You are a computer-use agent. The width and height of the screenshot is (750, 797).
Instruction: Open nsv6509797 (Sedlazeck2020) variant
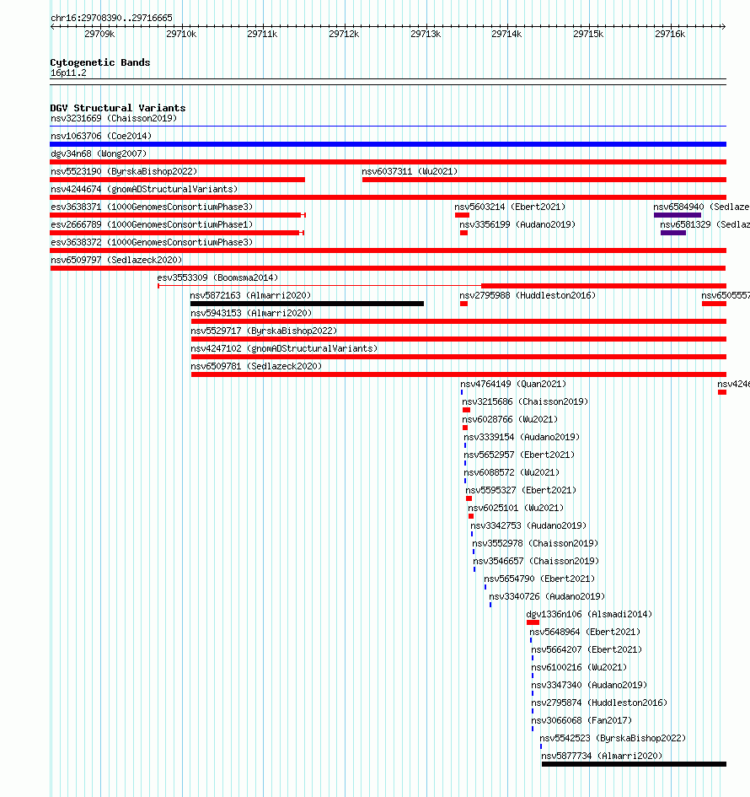pyautogui.click(x=116, y=261)
